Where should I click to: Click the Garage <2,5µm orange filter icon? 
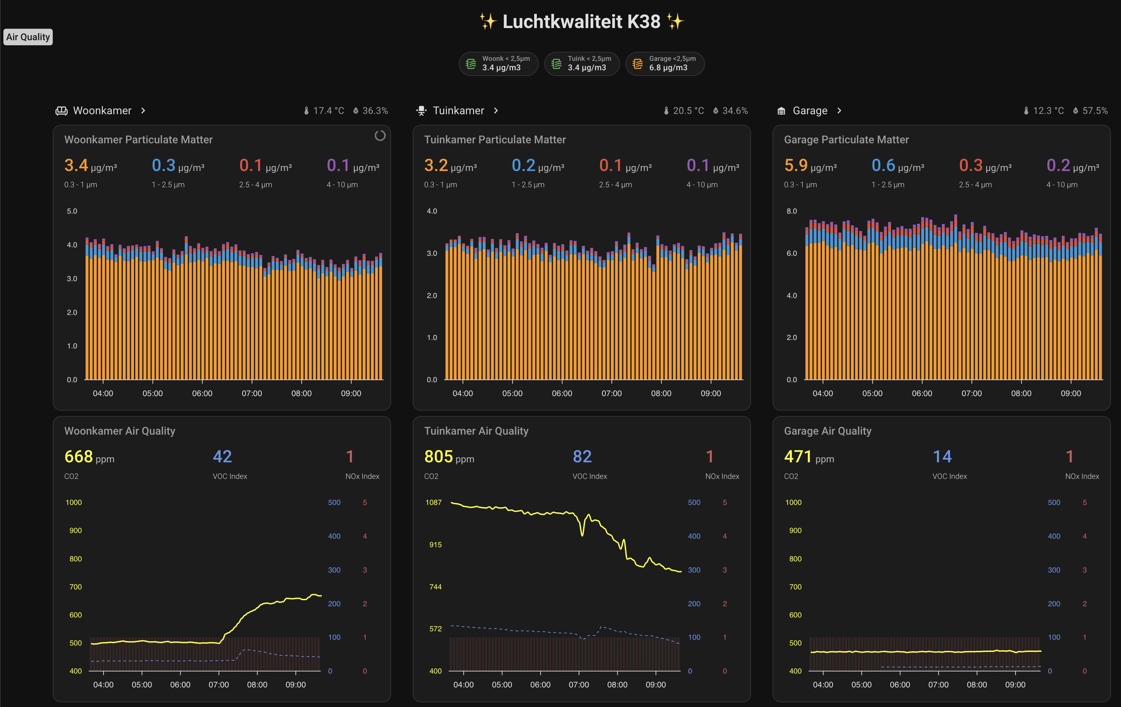click(638, 64)
